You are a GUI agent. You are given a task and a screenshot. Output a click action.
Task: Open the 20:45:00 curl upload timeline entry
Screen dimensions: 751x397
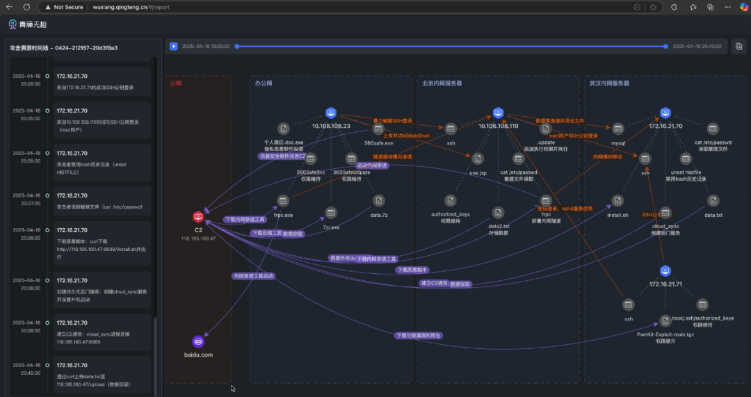click(x=102, y=374)
